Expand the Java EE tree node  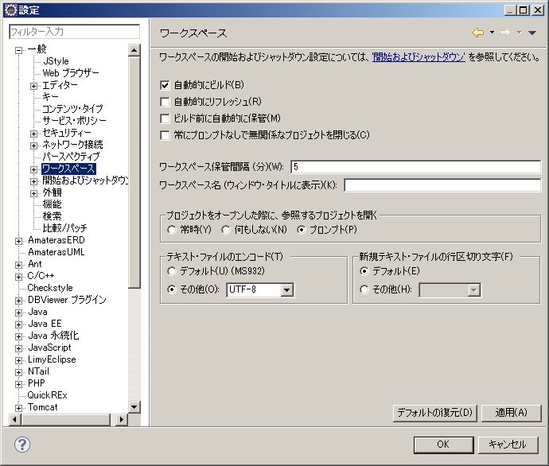coord(19,324)
